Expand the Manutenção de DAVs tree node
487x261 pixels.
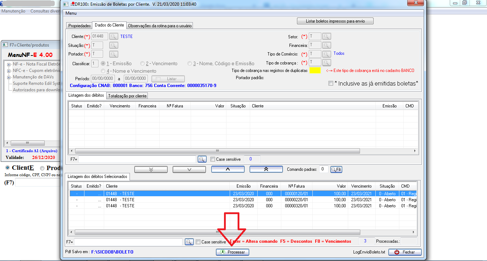[x=8, y=77]
